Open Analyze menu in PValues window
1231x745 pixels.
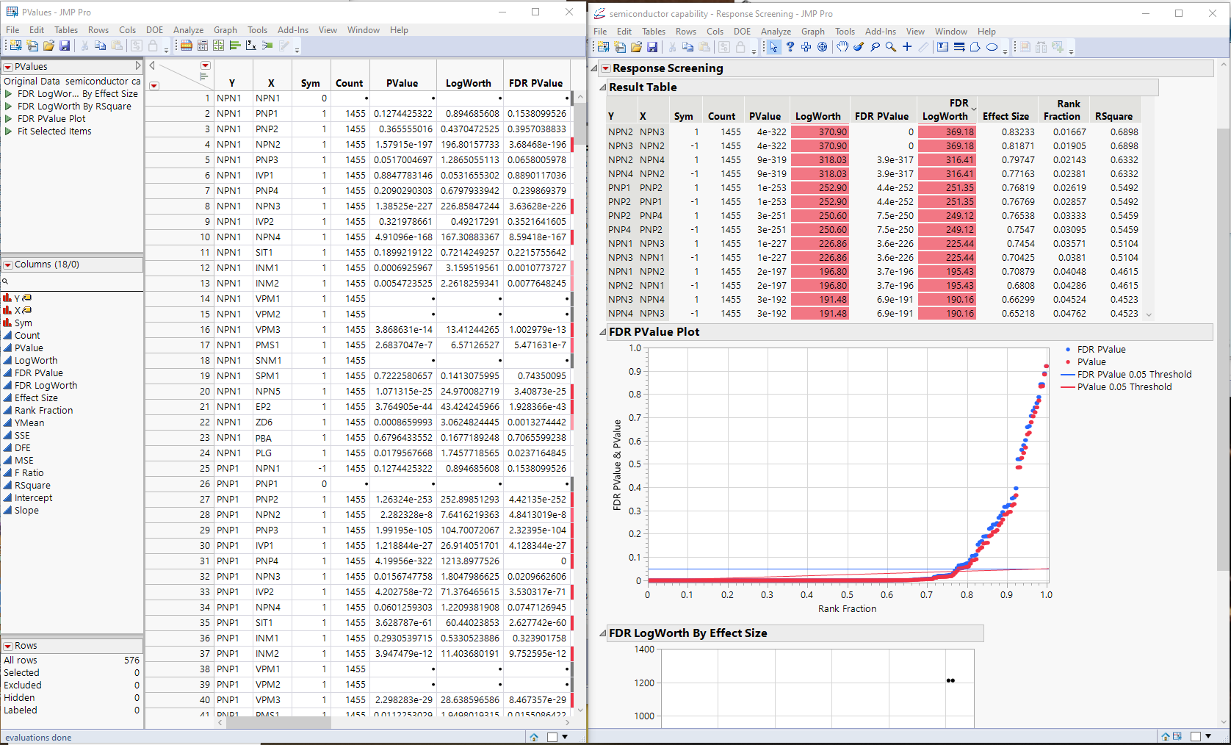click(188, 30)
